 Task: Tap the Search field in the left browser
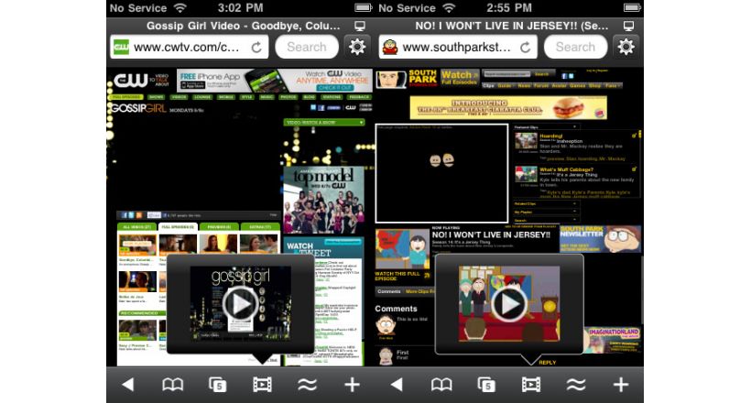click(x=307, y=47)
